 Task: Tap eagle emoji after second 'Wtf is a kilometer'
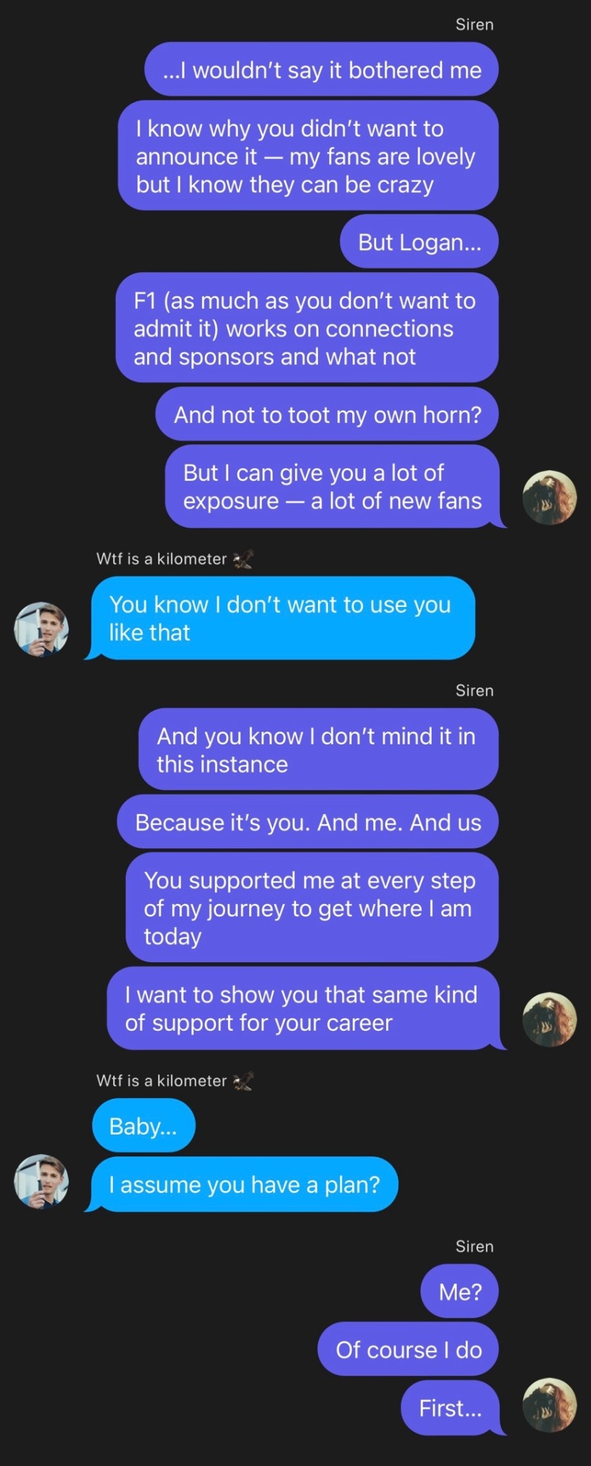[243, 1081]
